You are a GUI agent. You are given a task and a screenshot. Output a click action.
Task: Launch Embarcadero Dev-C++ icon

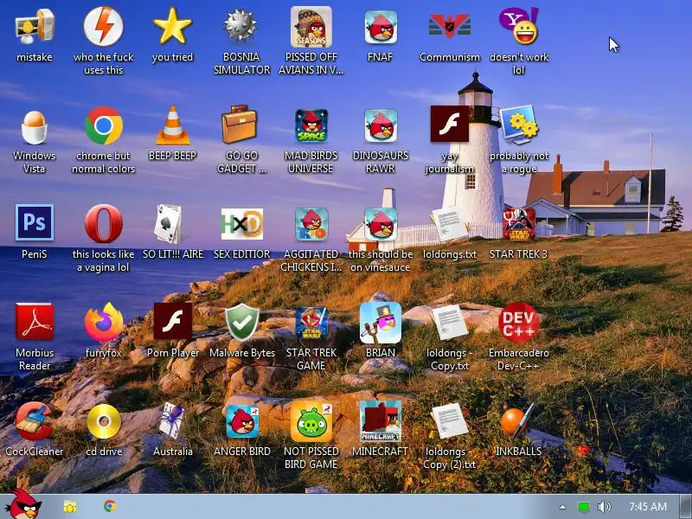519,323
